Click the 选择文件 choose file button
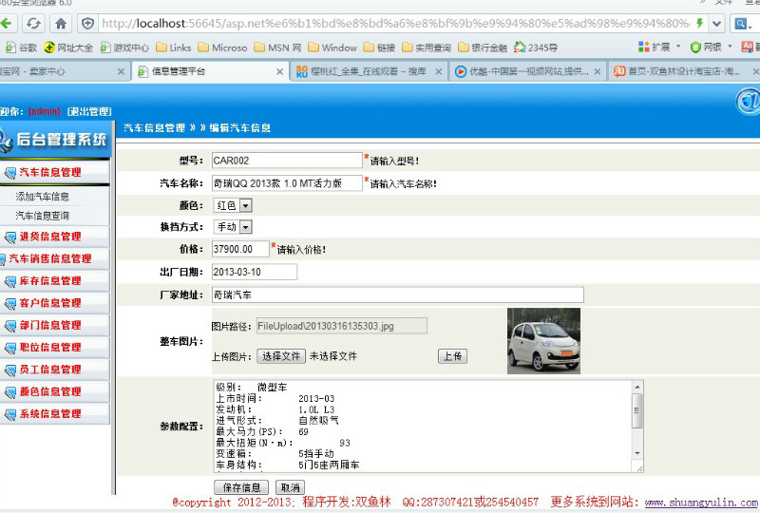This screenshot has height=513, width=760. point(281,356)
